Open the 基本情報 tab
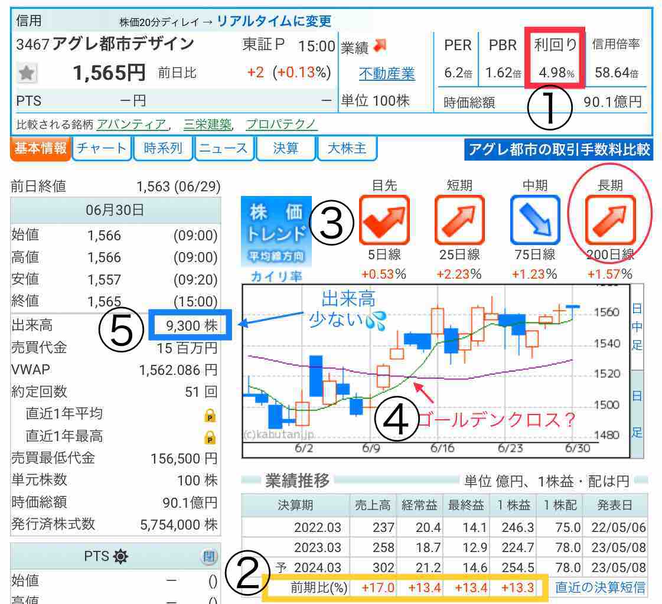This screenshot has height=604, width=662. [41, 148]
